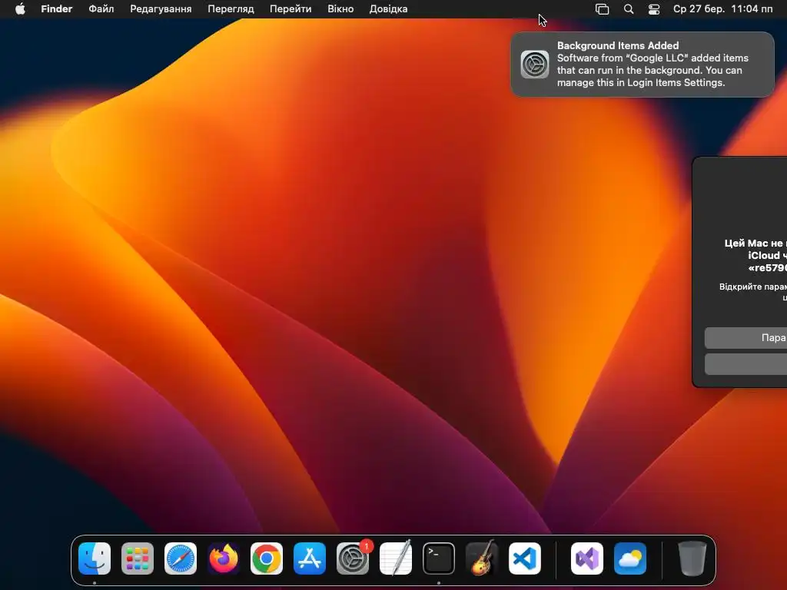Viewport: 787px width, 590px height.
Task: Click the Stage Manager windows icon in menu bar
Action: [602, 9]
